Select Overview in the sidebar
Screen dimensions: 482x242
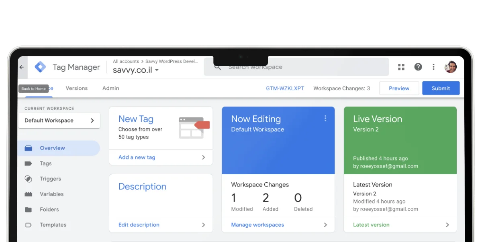(x=59, y=148)
